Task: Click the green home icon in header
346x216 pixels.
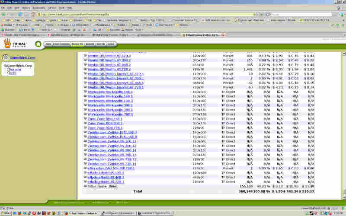Action: pos(38,44)
